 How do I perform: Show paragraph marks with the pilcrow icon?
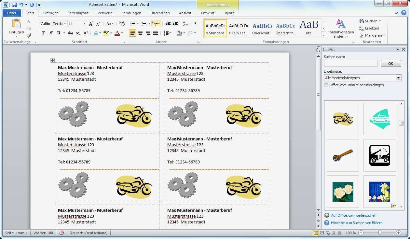[x=196, y=24]
